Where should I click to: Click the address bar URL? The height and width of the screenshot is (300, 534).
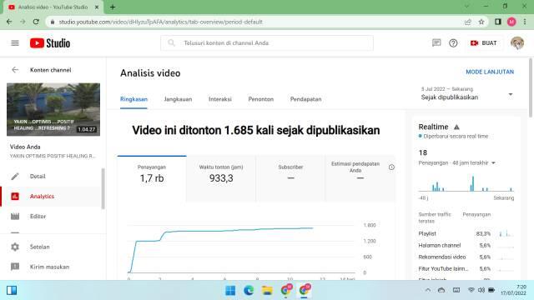click(160, 22)
